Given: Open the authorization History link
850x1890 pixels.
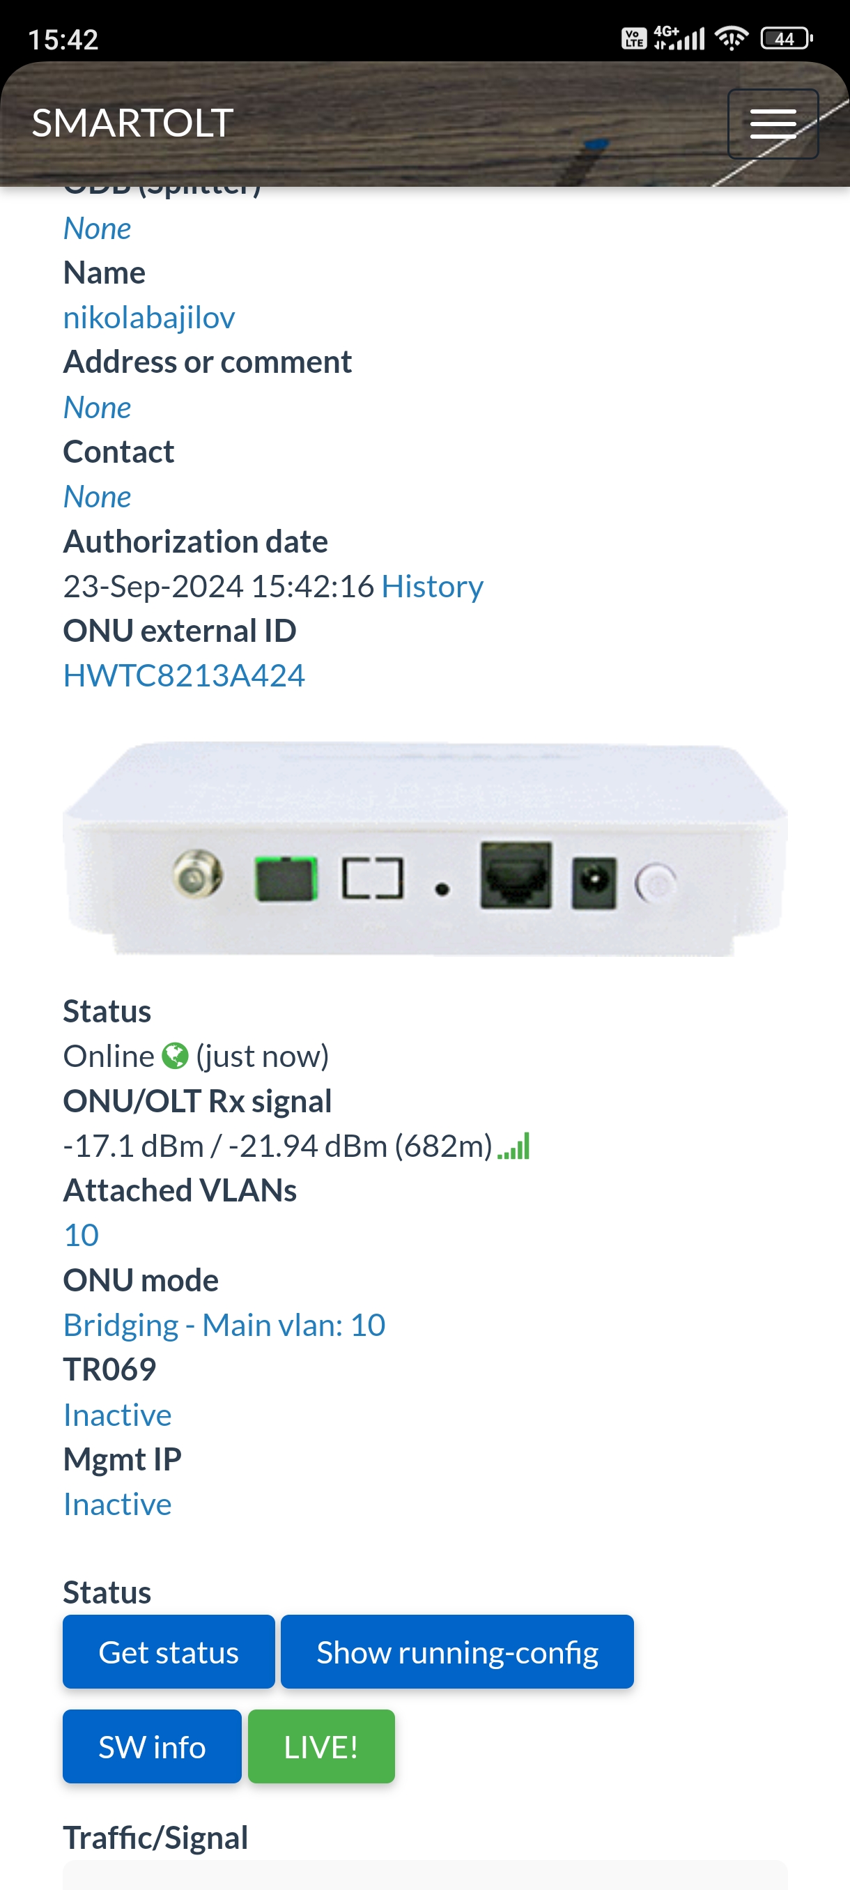Looking at the screenshot, I should [432, 586].
